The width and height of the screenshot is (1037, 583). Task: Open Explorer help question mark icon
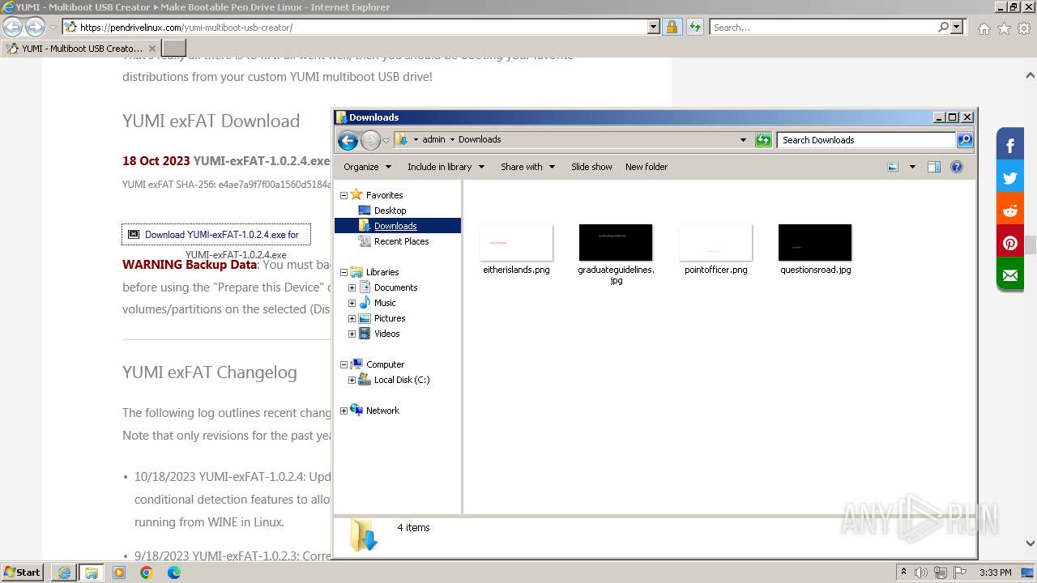957,167
